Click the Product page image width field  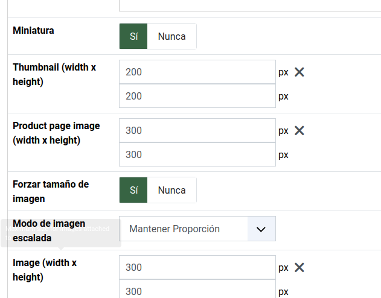coord(197,130)
